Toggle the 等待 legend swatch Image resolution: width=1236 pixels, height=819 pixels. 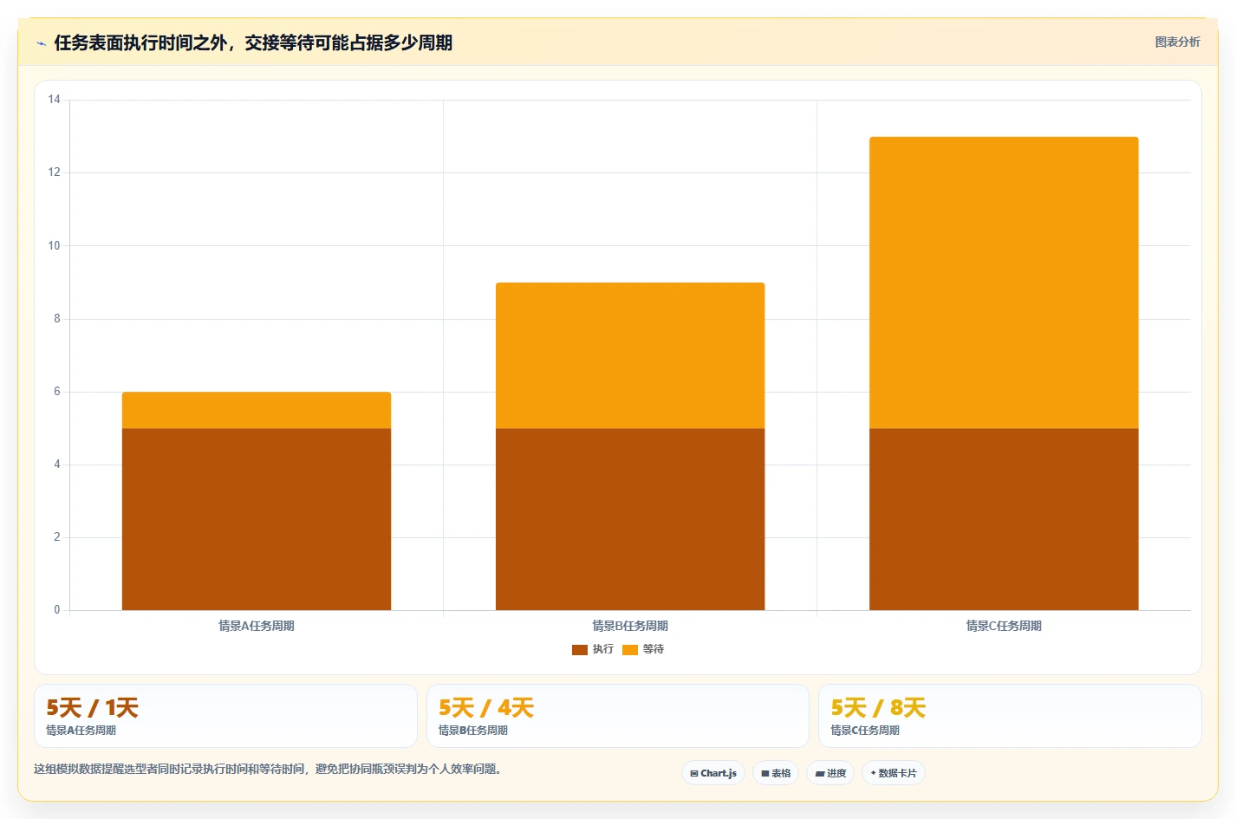(x=630, y=649)
